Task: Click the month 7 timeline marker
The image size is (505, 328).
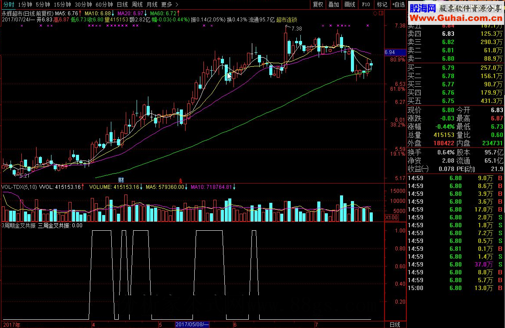Action: pyautogui.click(x=316, y=325)
